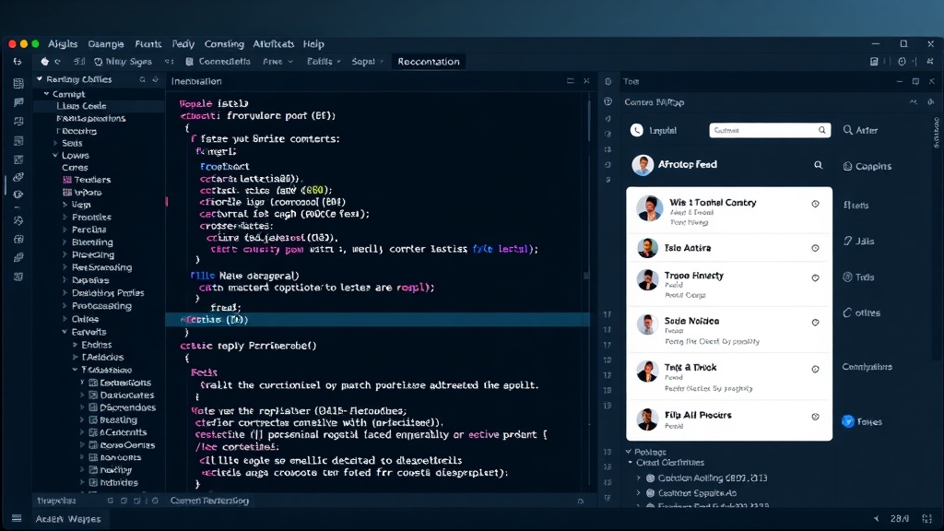Collapse the Lowvs tree node
Screen dimensions: 944x531
pyautogui.click(x=55, y=155)
